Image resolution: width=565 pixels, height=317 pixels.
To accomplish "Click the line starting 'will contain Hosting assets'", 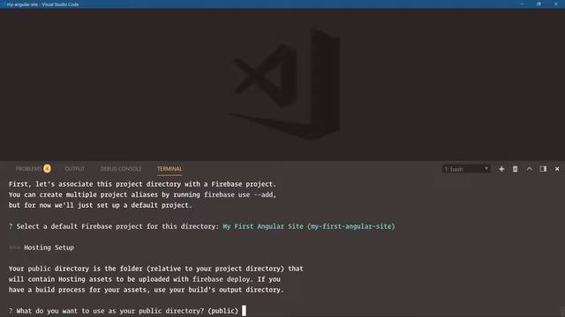I will tap(144, 279).
